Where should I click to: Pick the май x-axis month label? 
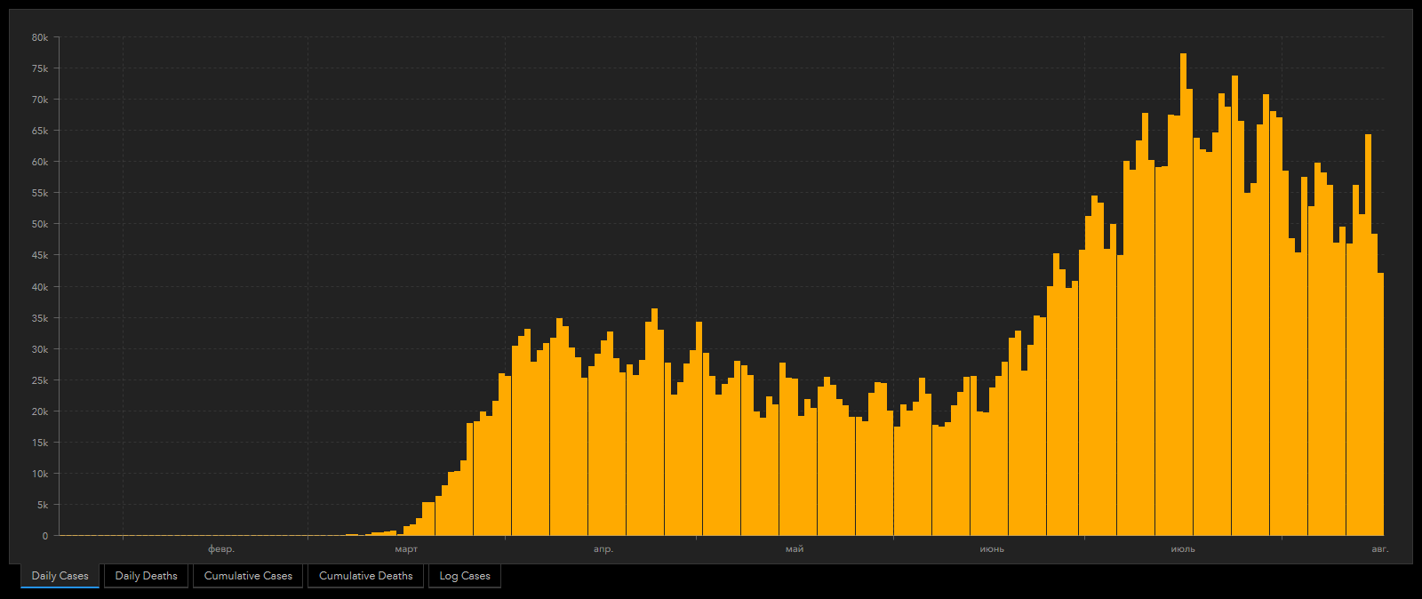(795, 549)
